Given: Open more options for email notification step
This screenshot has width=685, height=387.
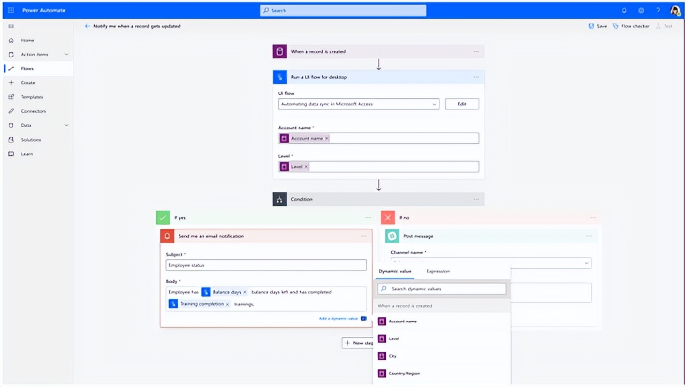Looking at the screenshot, I should pos(364,236).
